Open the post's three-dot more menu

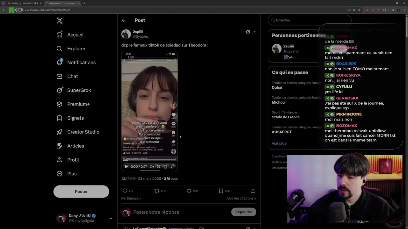point(254,32)
